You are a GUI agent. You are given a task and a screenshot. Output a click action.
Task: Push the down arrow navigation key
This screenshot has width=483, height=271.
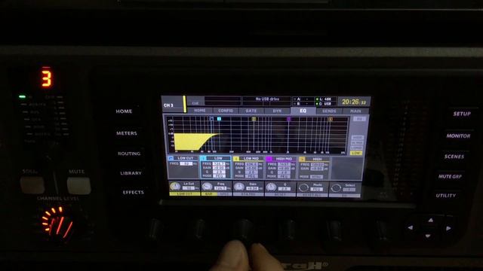coord(428,236)
